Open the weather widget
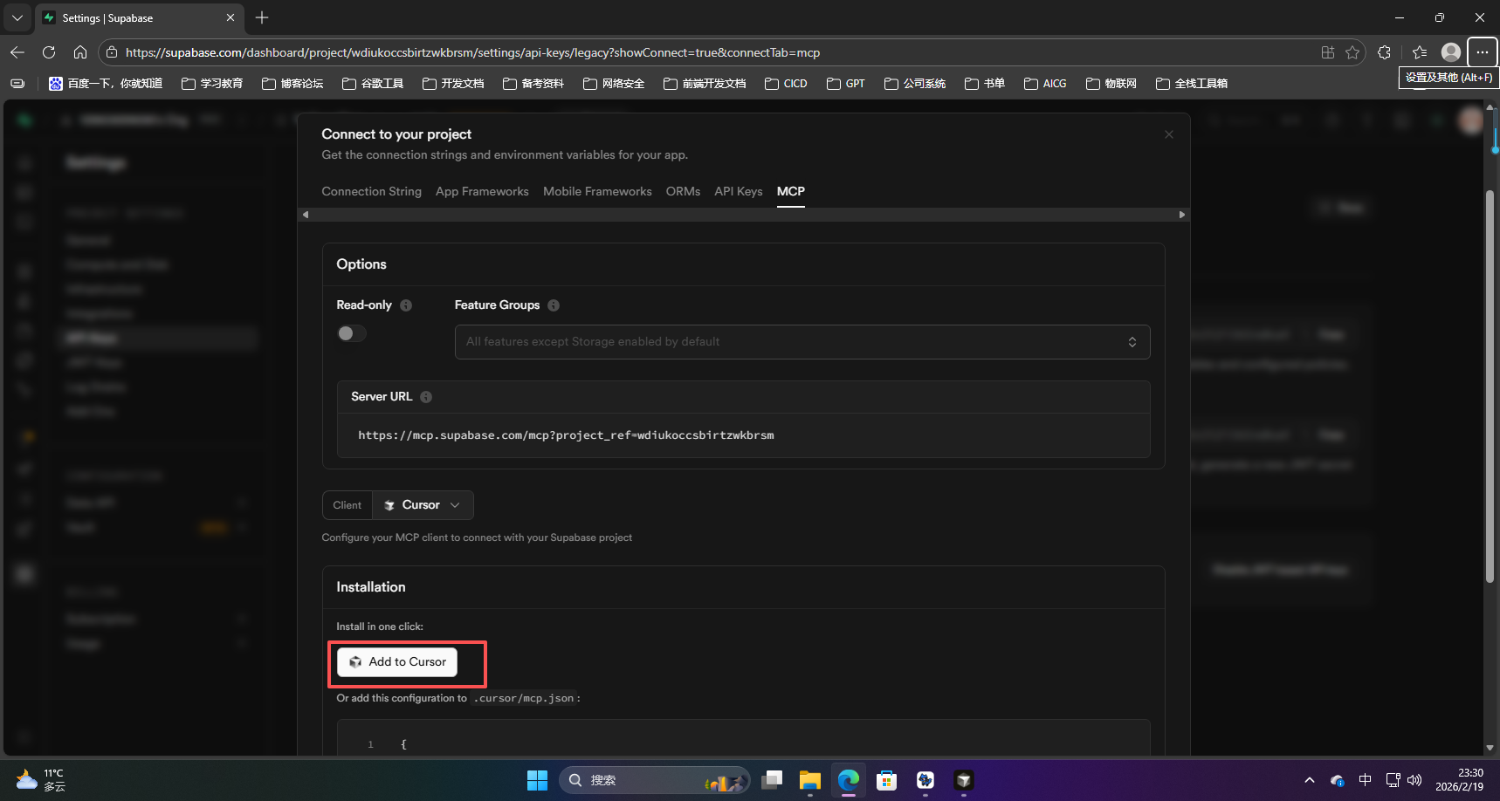 [x=41, y=780]
